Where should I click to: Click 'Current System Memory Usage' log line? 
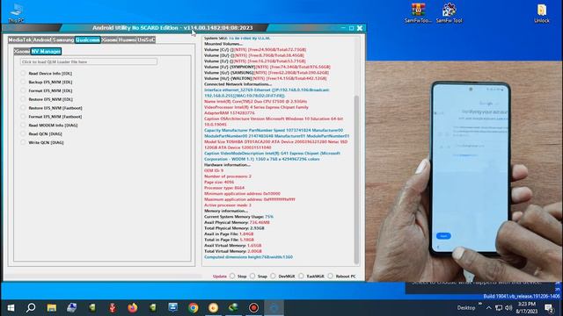point(238,217)
